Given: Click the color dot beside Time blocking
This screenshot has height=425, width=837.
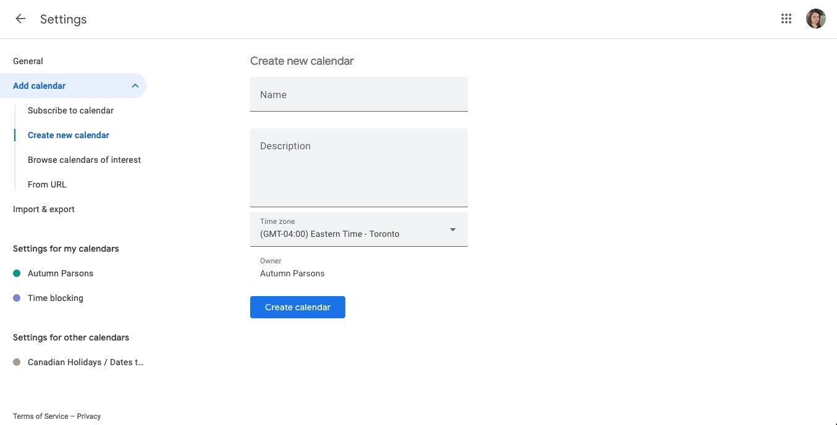Looking at the screenshot, I should point(15,297).
